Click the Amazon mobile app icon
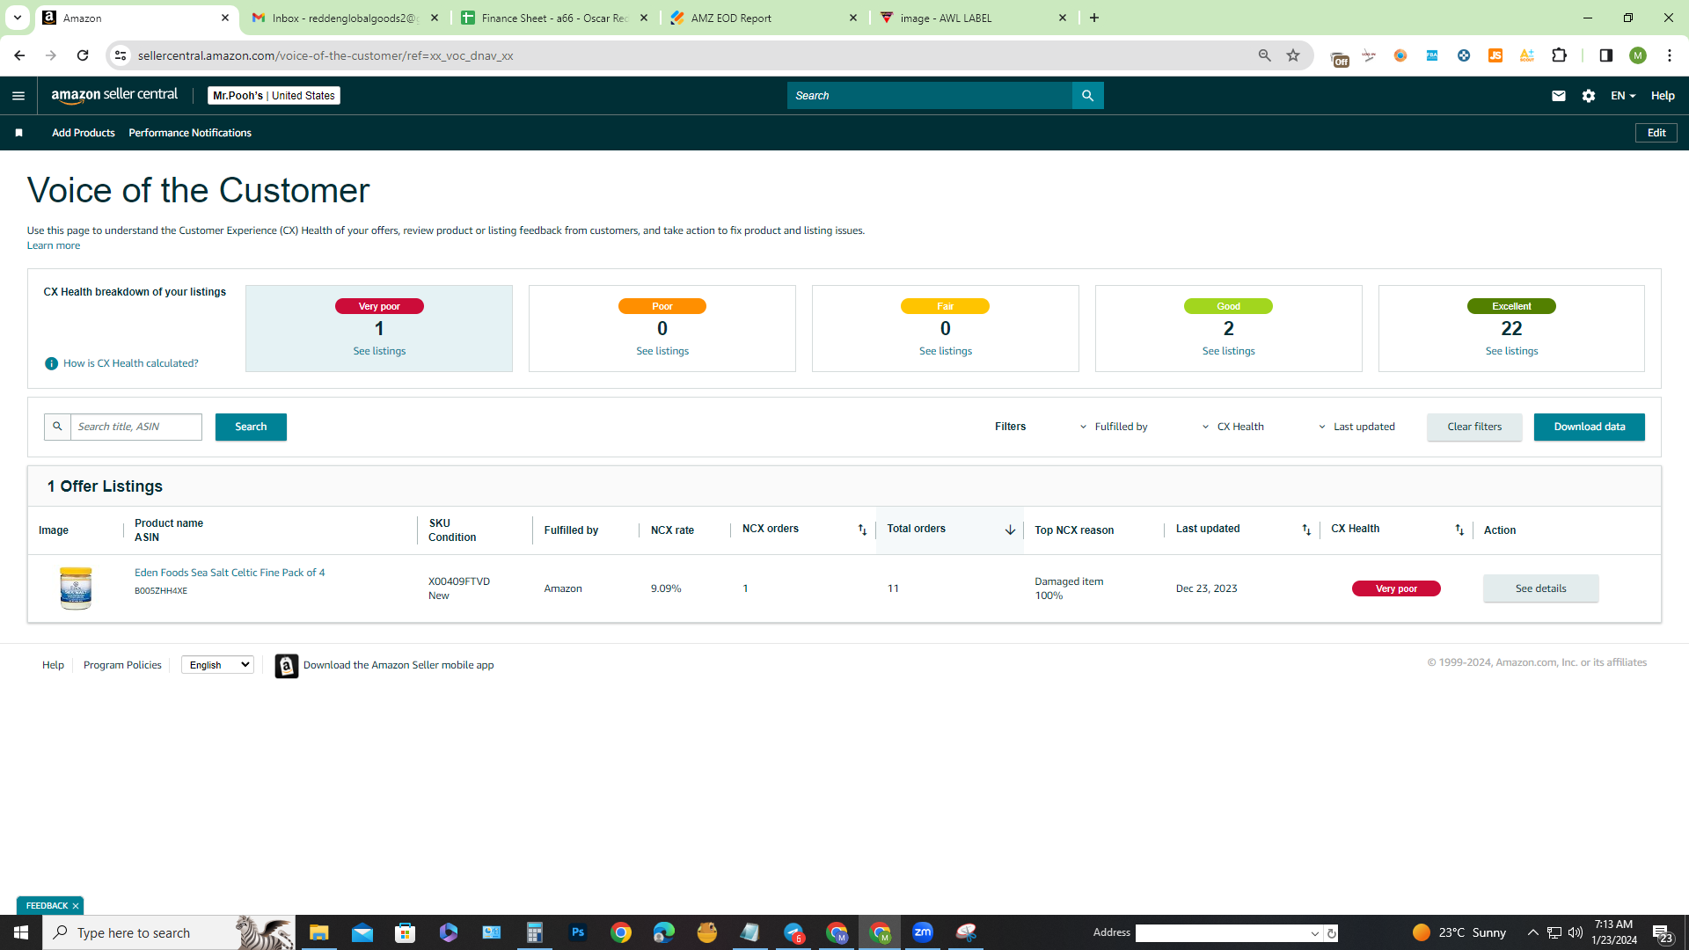The height and width of the screenshot is (950, 1689). coord(286,666)
